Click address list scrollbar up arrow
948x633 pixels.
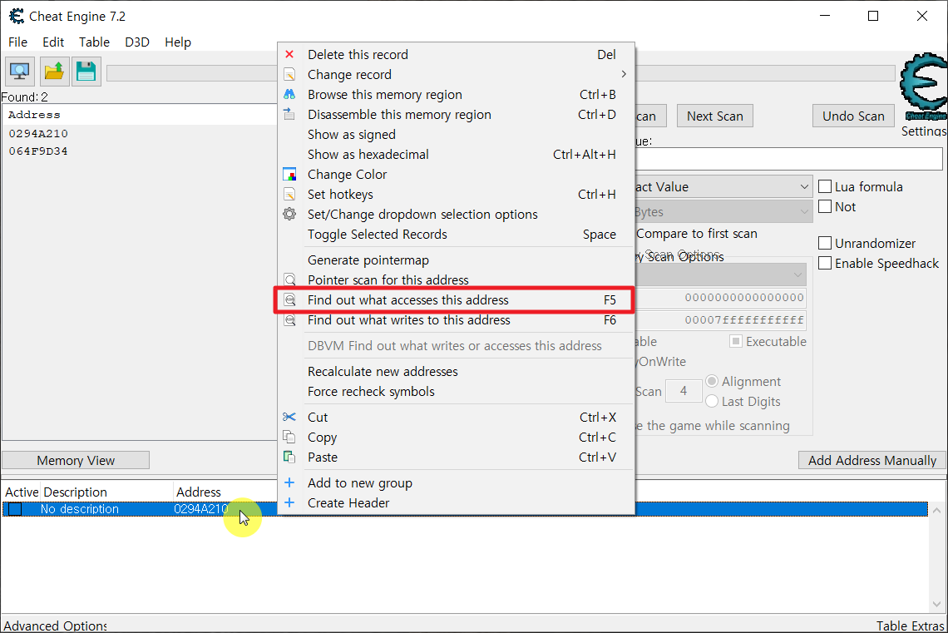point(936,510)
